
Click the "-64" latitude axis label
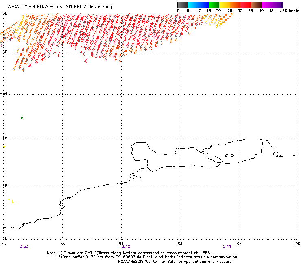tap(4, 93)
